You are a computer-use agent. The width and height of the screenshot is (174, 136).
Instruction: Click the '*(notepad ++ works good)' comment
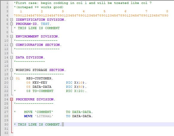tap(39, 7)
